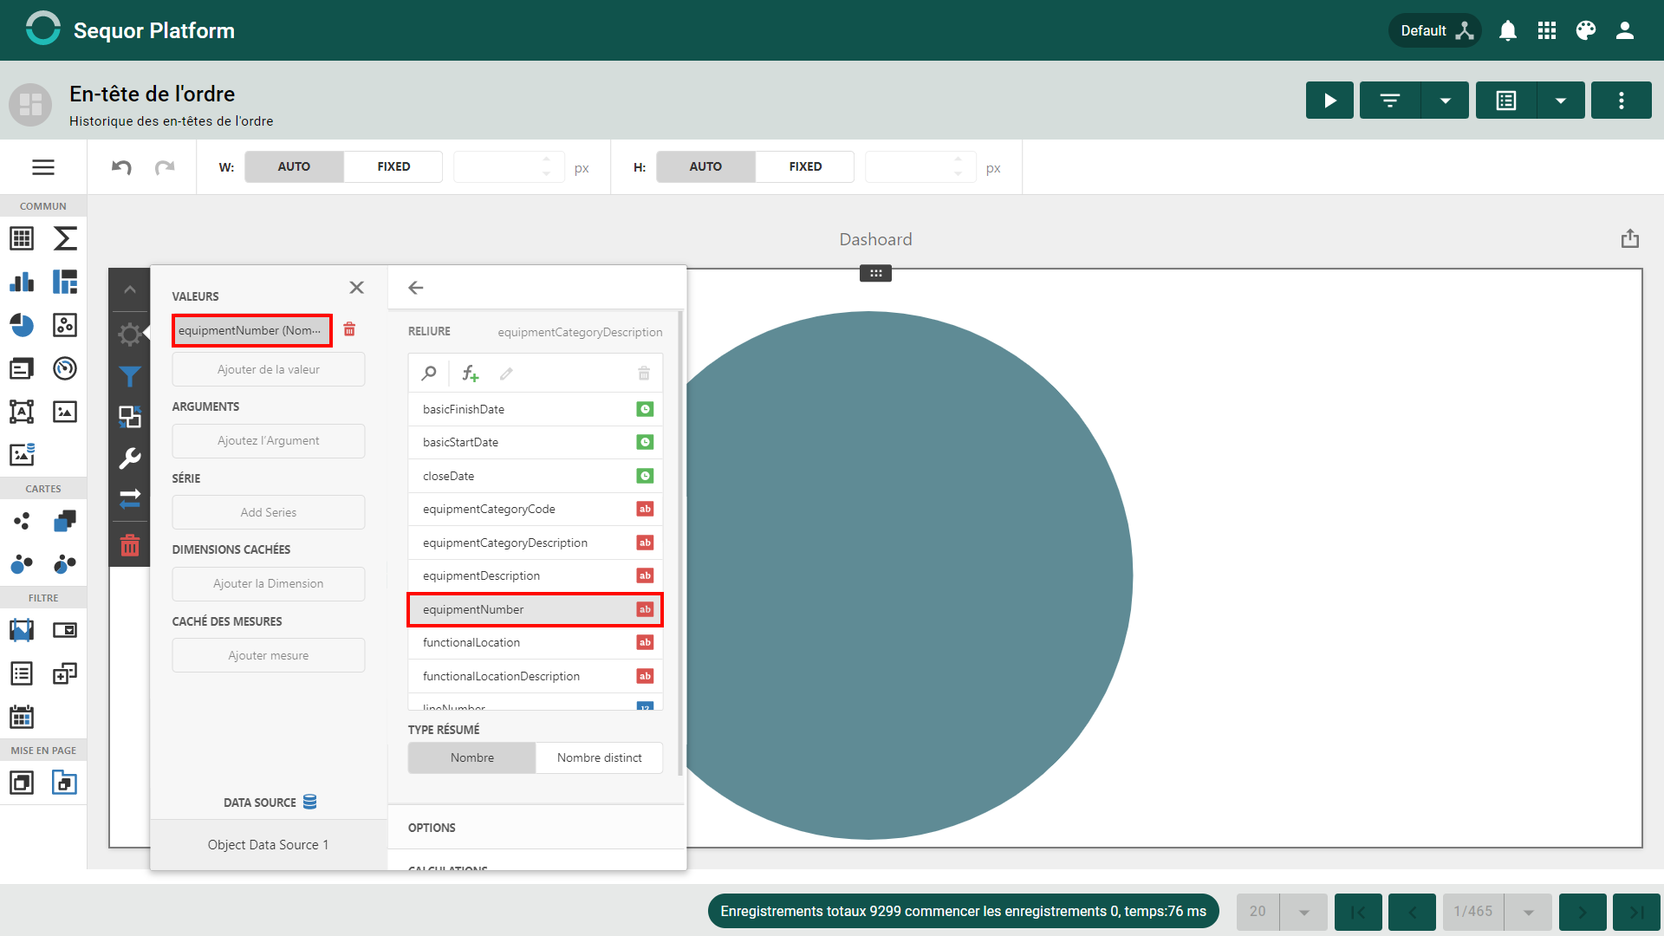Select functionalLocation field in list
1664x936 pixels.
[x=536, y=642]
